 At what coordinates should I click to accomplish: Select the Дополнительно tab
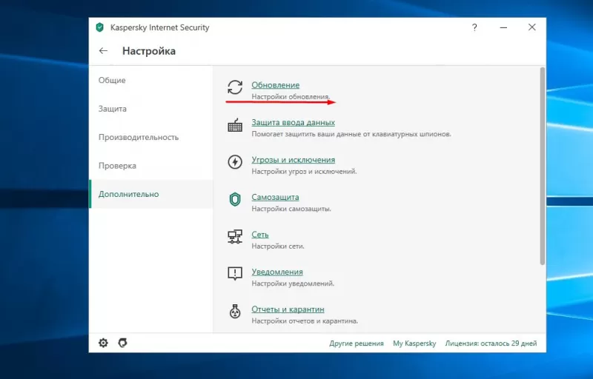tap(151, 194)
